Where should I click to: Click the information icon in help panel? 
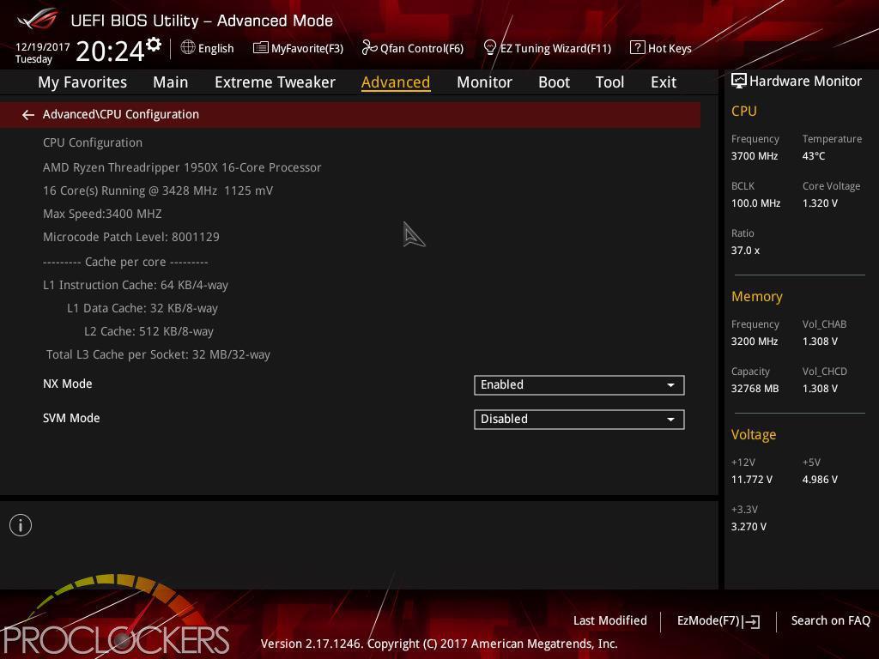[21, 525]
